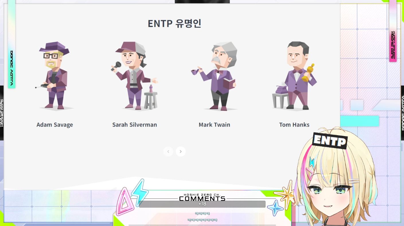Select the Adam Savage character illustration
The height and width of the screenshot is (226, 404).
54,76
